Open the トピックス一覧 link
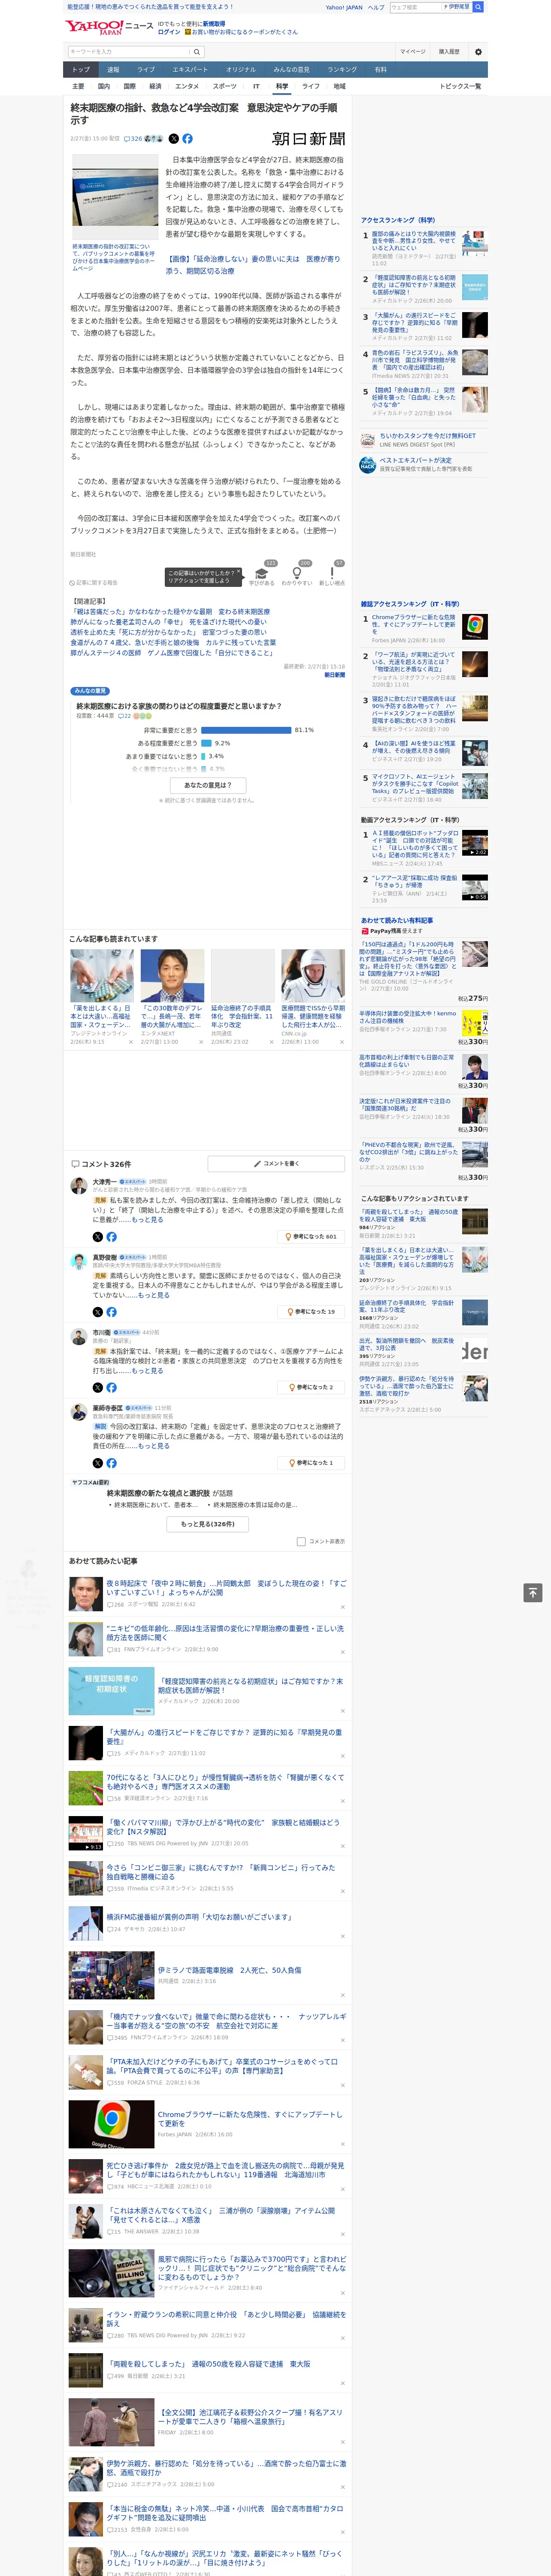 pos(460,86)
